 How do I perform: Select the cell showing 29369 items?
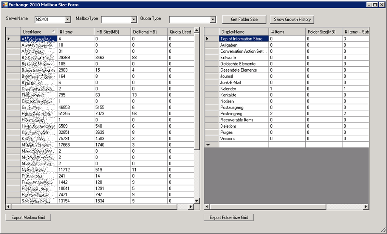76,58
